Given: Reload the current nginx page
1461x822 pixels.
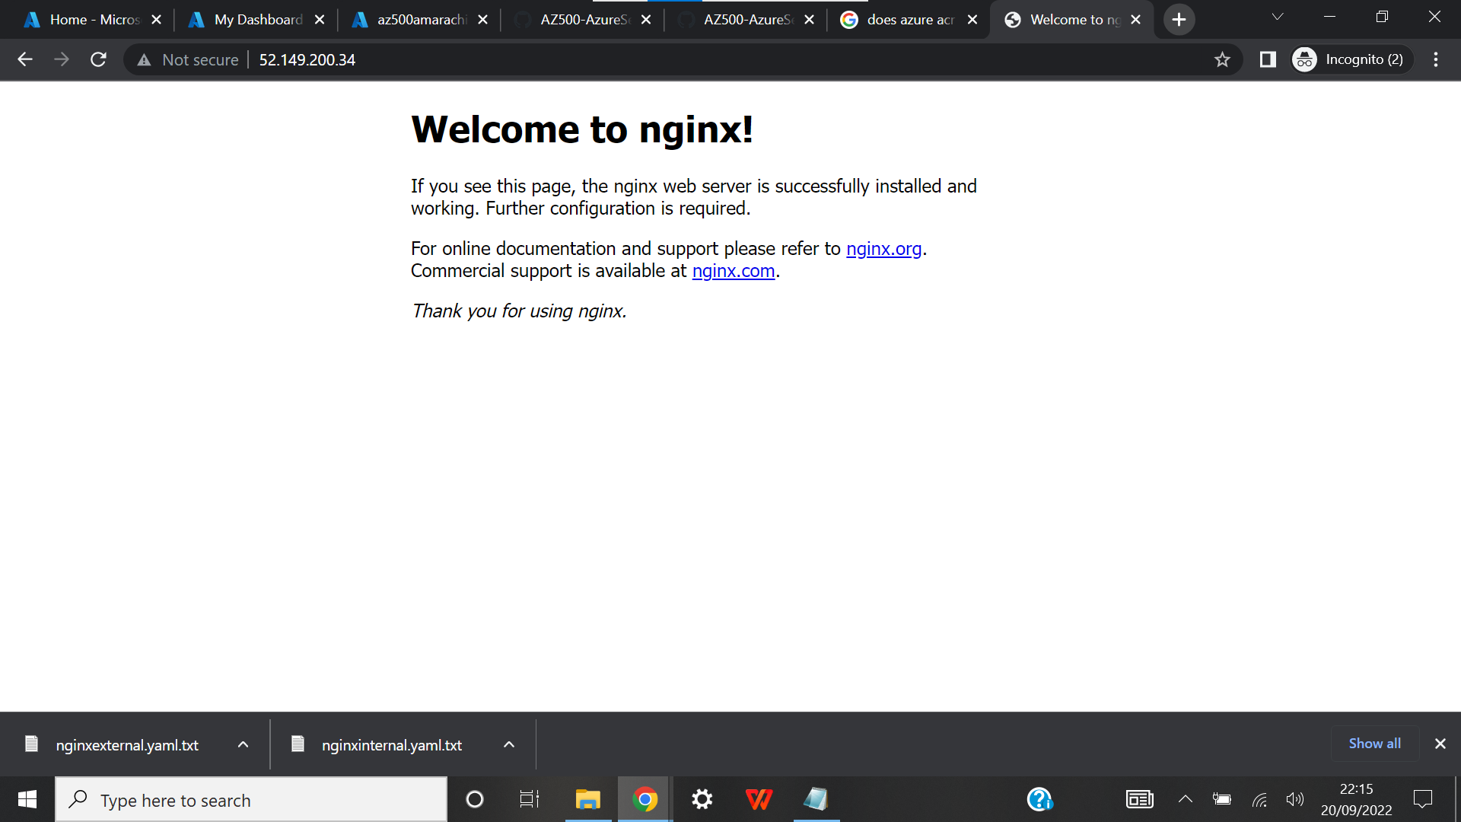Looking at the screenshot, I should tap(98, 59).
